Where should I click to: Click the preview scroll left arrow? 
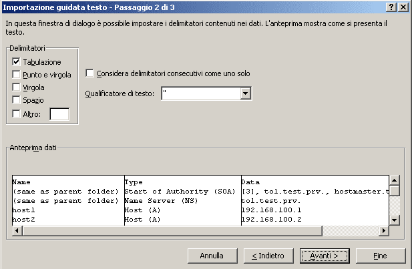click(17, 231)
